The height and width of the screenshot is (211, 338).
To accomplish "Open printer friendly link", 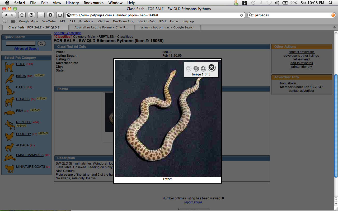I will click(x=302, y=67).
